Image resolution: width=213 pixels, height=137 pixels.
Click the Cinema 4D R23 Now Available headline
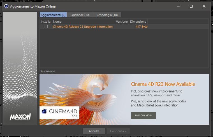pos(163,84)
